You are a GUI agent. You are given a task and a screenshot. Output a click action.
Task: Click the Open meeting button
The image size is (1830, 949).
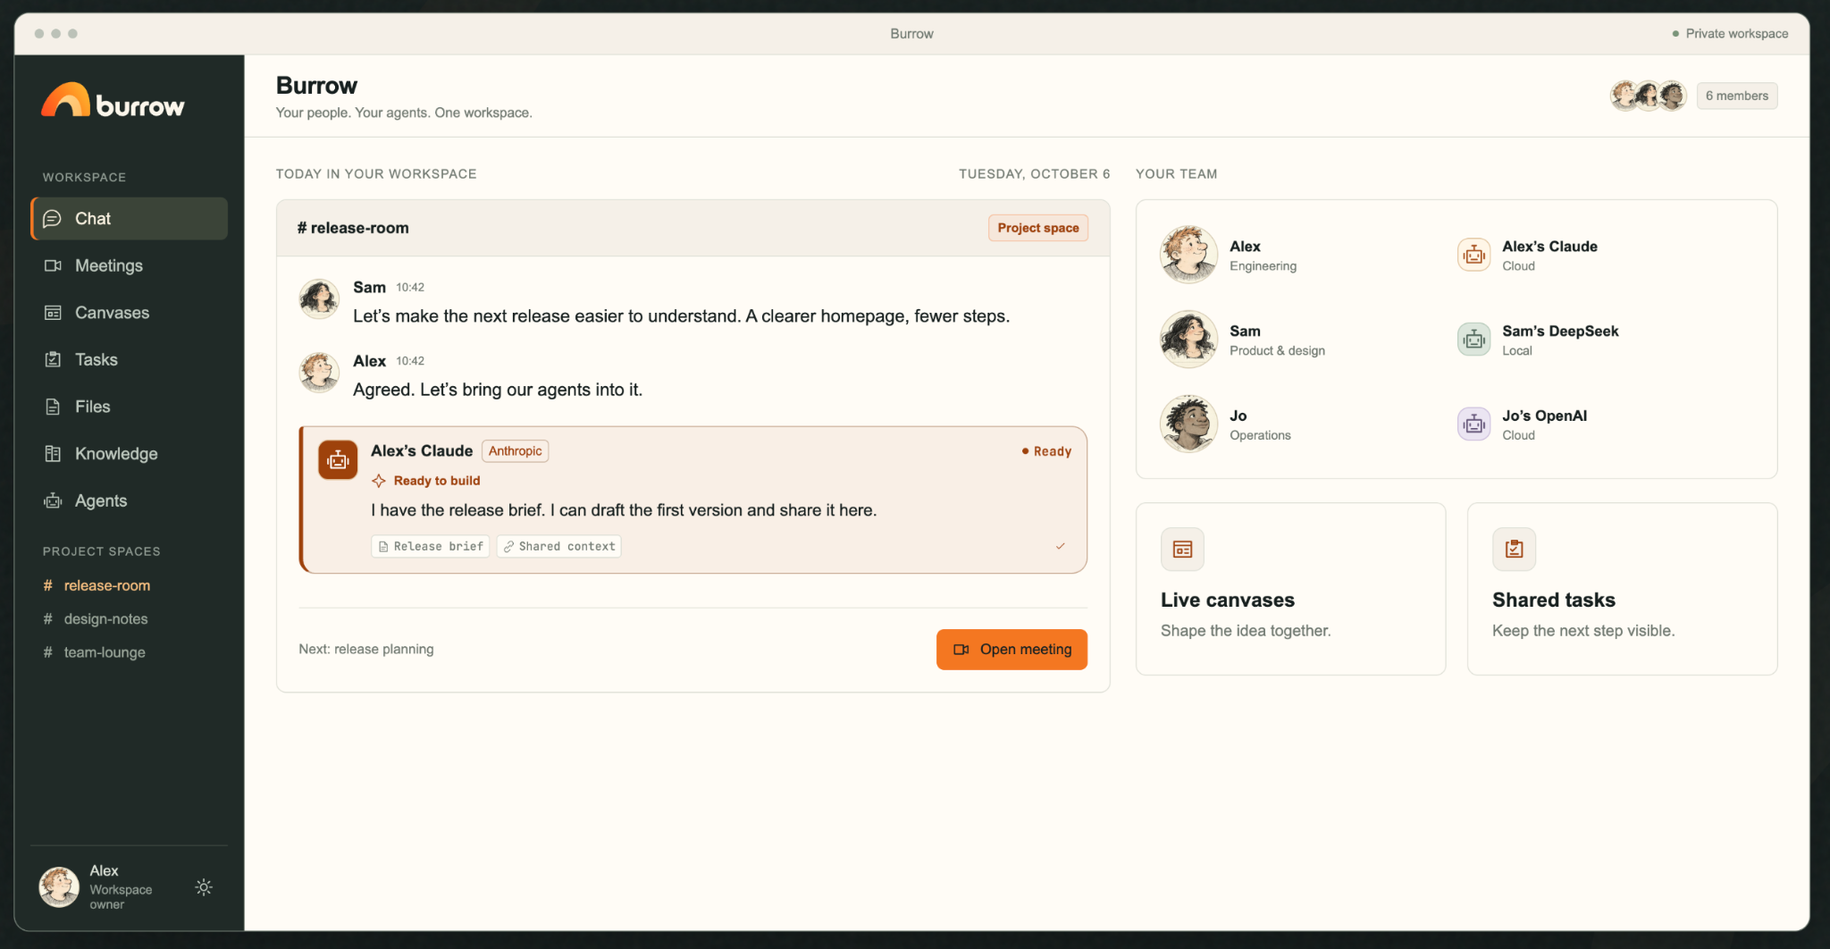[1012, 650]
